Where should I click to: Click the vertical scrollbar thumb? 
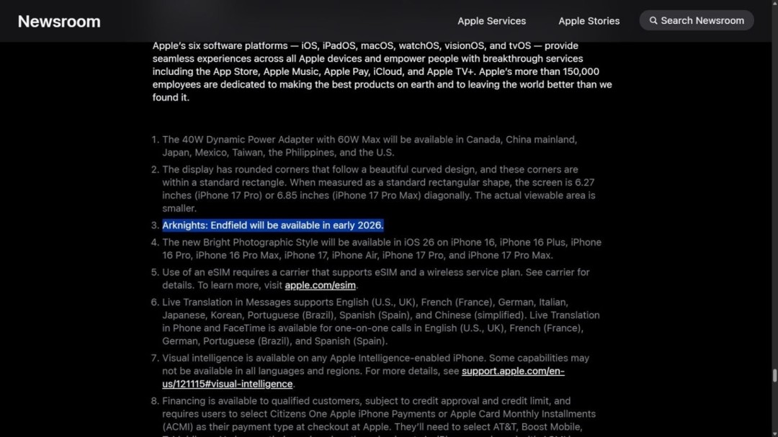774,376
